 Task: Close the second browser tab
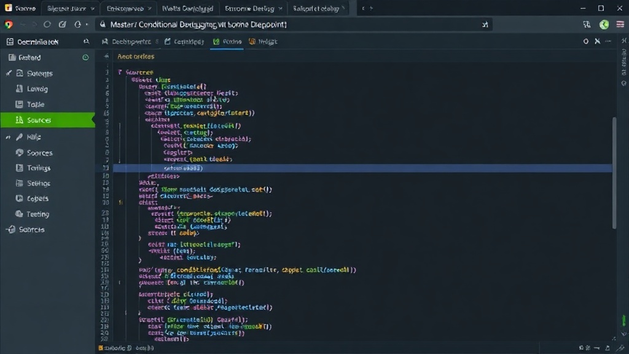[x=93, y=9]
